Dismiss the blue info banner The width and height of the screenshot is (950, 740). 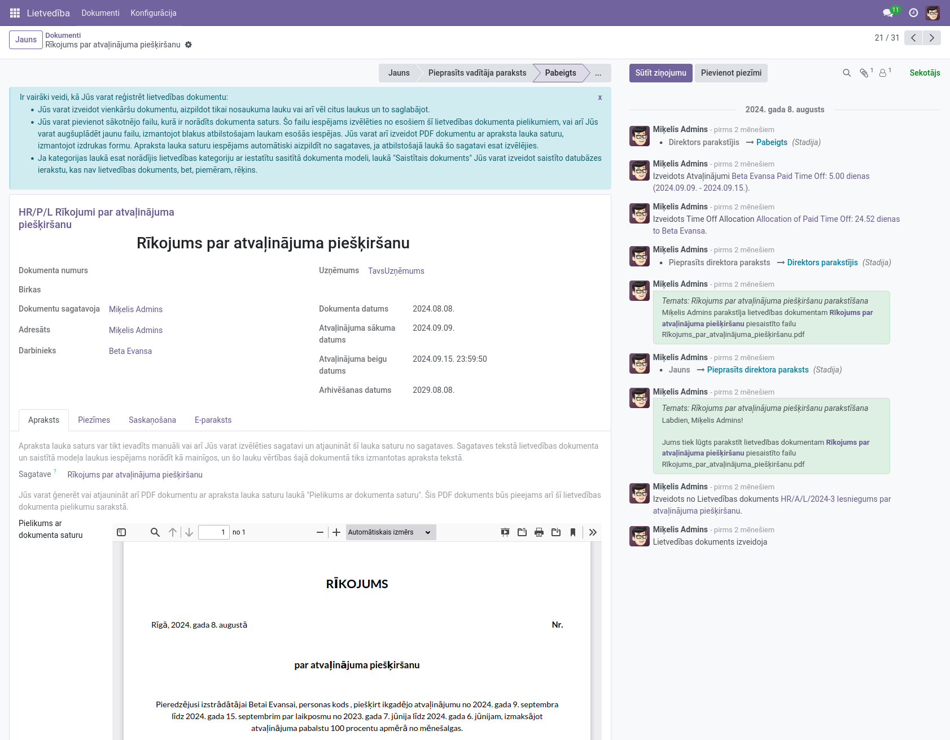click(x=600, y=98)
